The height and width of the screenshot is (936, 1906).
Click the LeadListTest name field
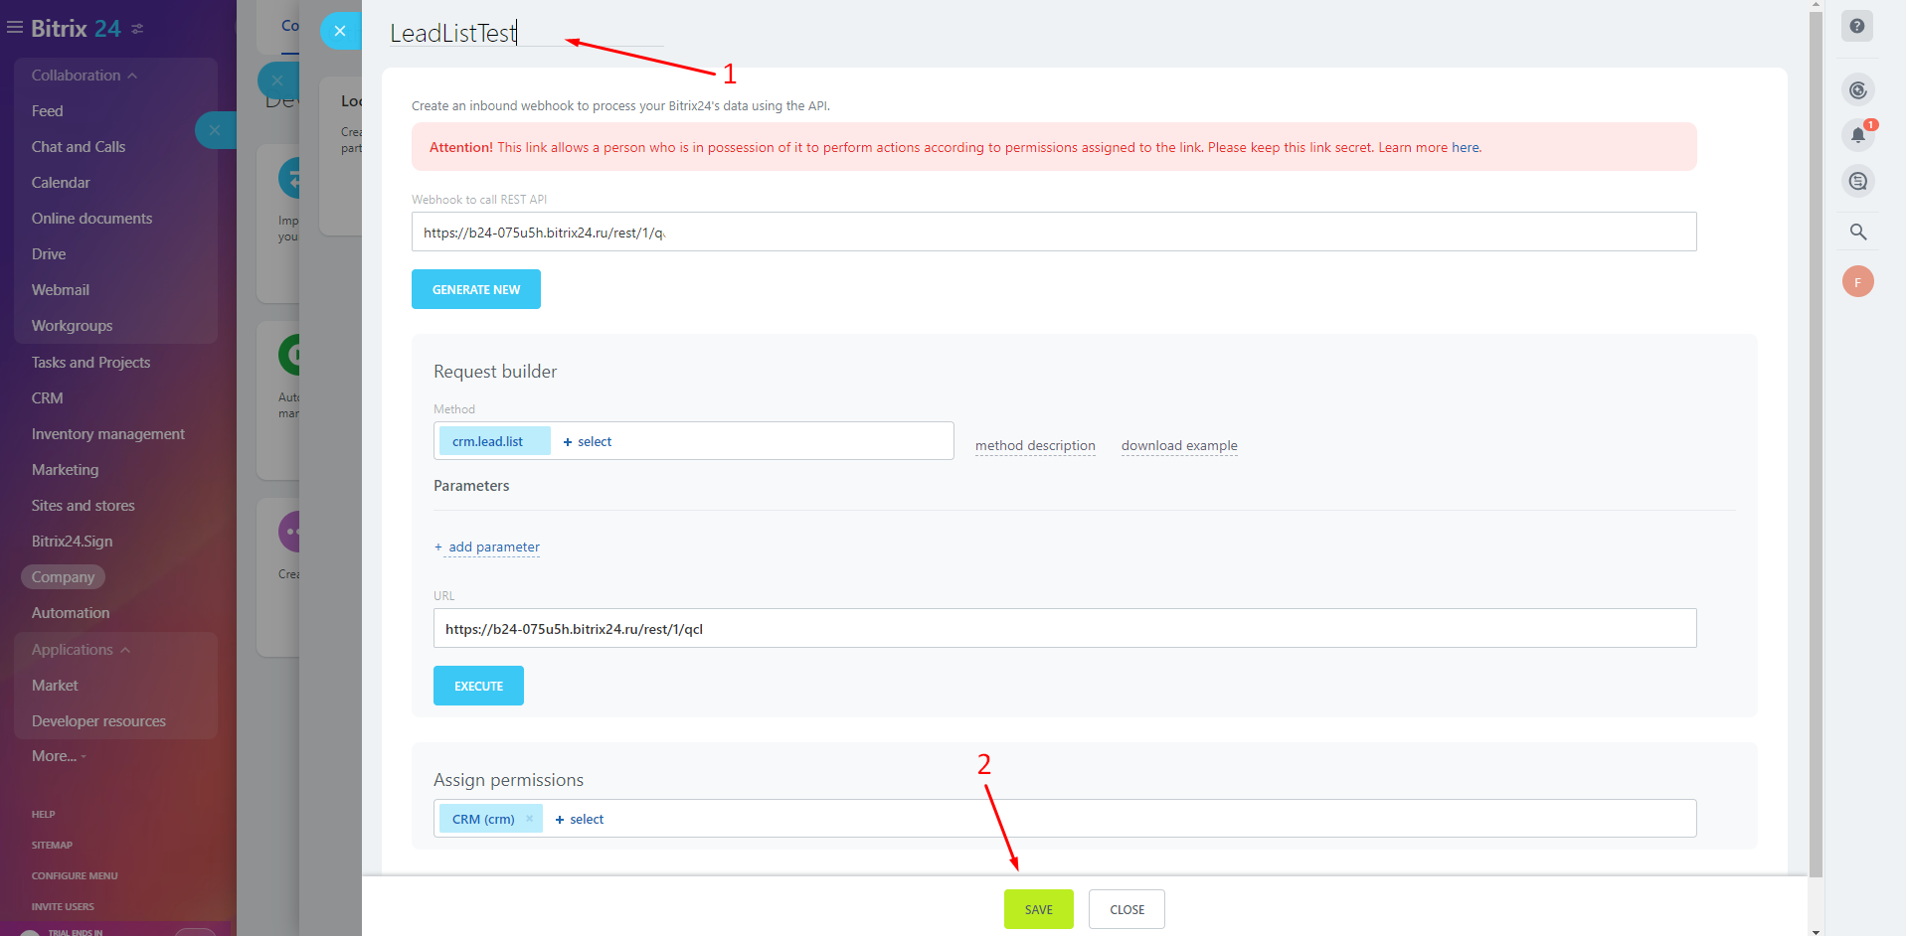452,32
